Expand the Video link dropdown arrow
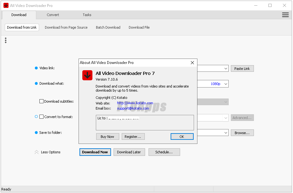 226,68
